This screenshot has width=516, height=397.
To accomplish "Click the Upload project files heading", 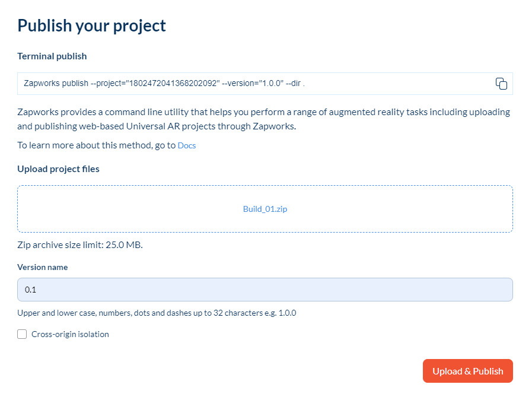I will [x=58, y=169].
